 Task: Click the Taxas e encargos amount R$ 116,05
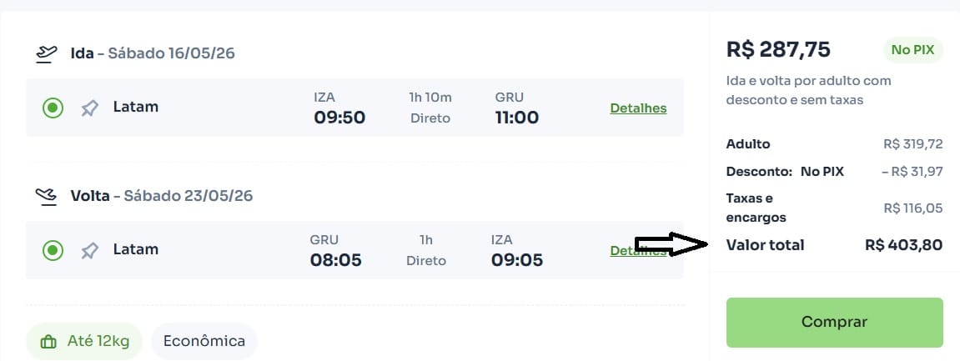(x=912, y=208)
